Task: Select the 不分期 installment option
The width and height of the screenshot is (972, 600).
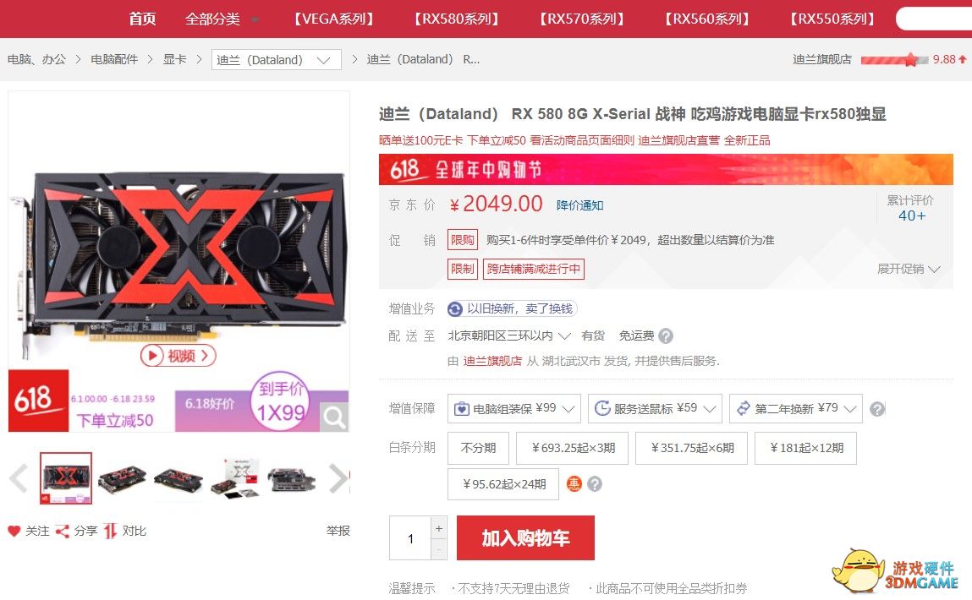Action: pos(478,448)
